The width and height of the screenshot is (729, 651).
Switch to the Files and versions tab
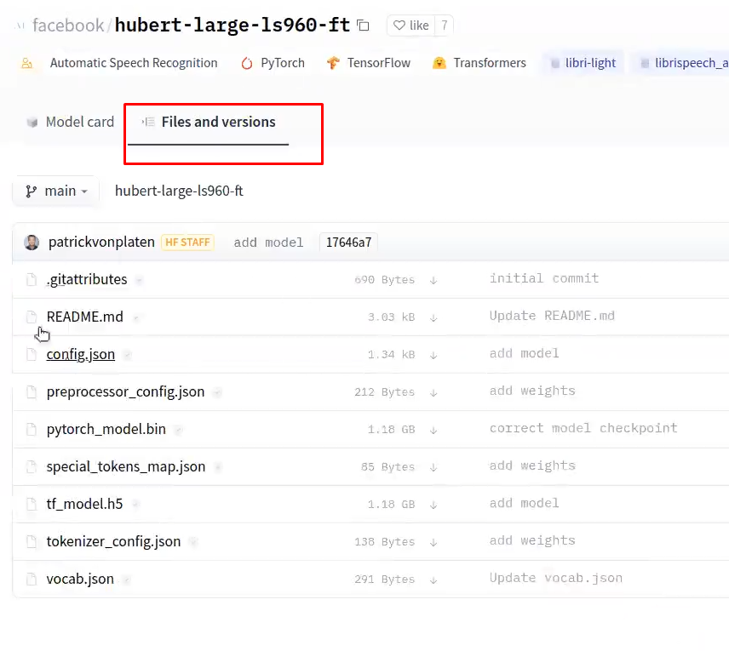click(x=209, y=122)
